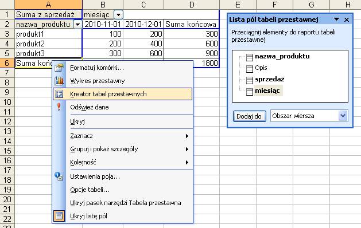Open the field list panel options arrow
The width and height of the screenshot is (361, 228).
point(336,19)
